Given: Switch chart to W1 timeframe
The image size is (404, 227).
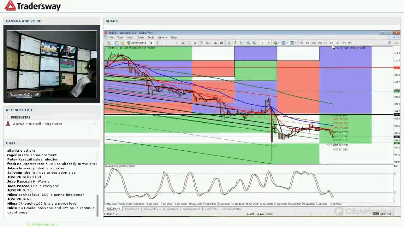Looking at the screenshot, I should [x=344, y=43].
